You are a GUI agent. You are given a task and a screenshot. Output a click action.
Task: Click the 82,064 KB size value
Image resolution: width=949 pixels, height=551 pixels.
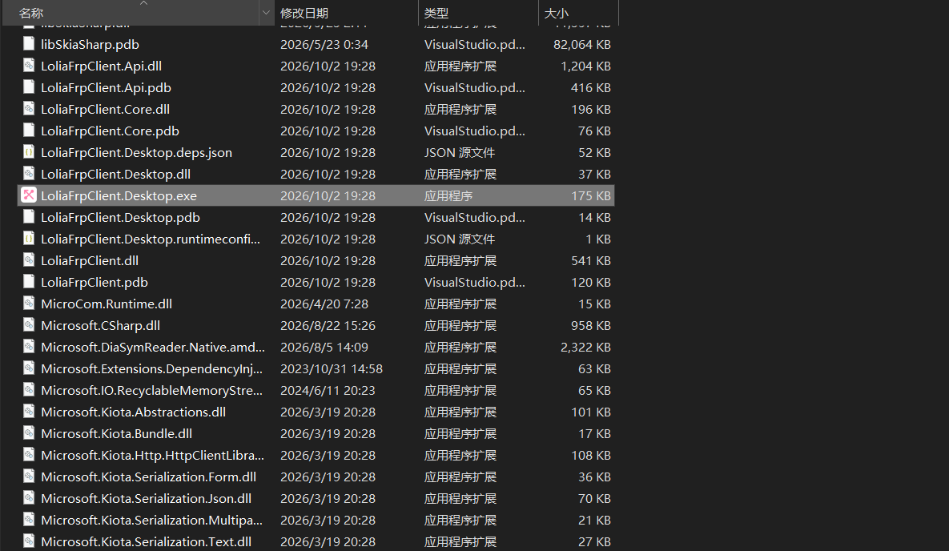[x=581, y=44]
